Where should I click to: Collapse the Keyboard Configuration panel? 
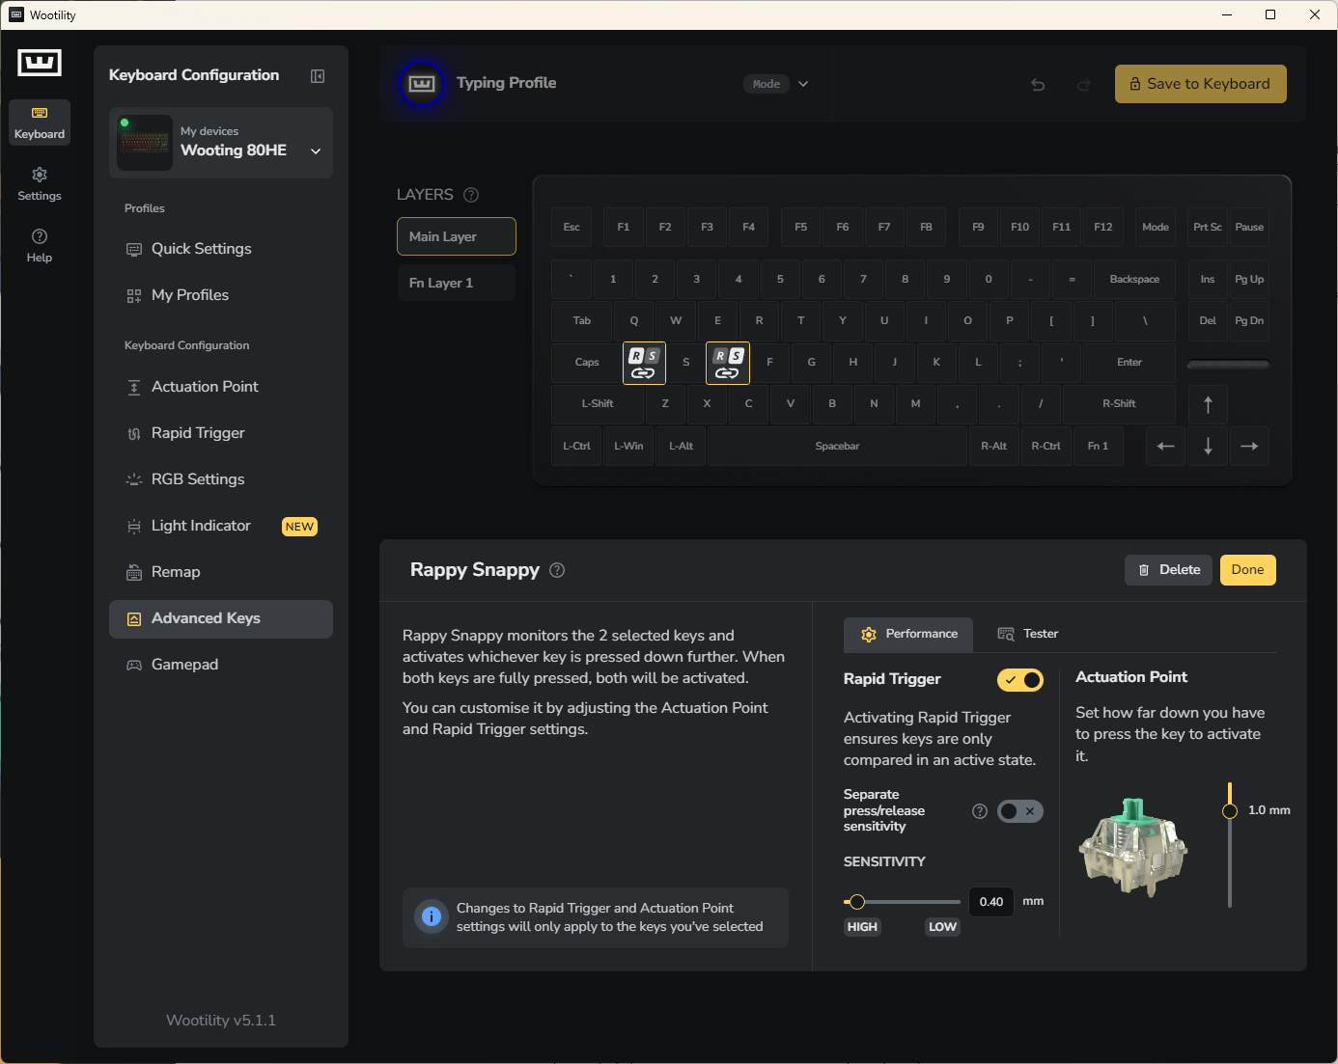tap(318, 76)
